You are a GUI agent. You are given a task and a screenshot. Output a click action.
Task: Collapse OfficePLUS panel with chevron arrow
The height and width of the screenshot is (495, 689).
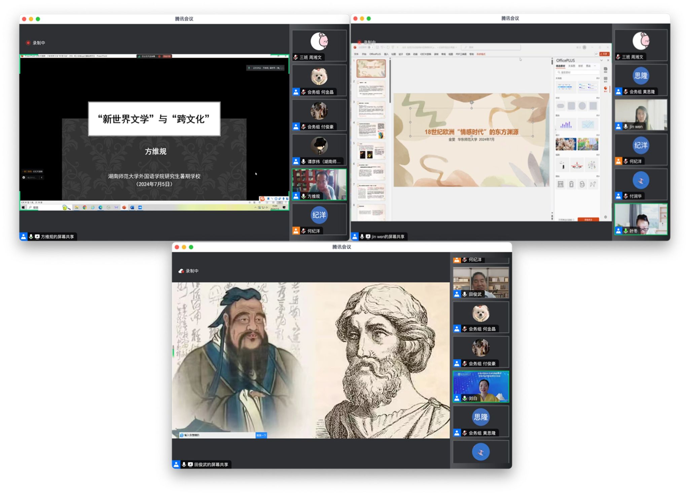coord(602,60)
